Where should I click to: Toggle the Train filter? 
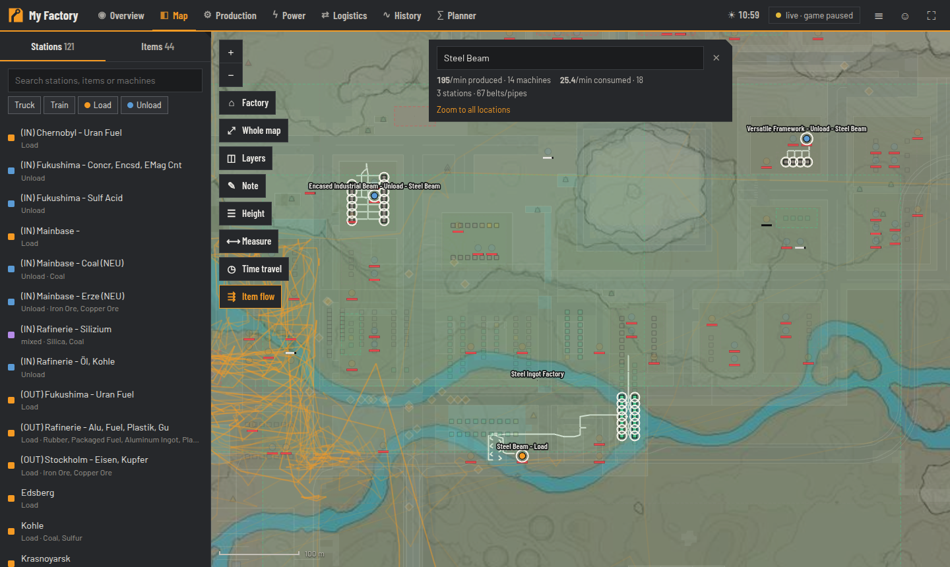[59, 105]
